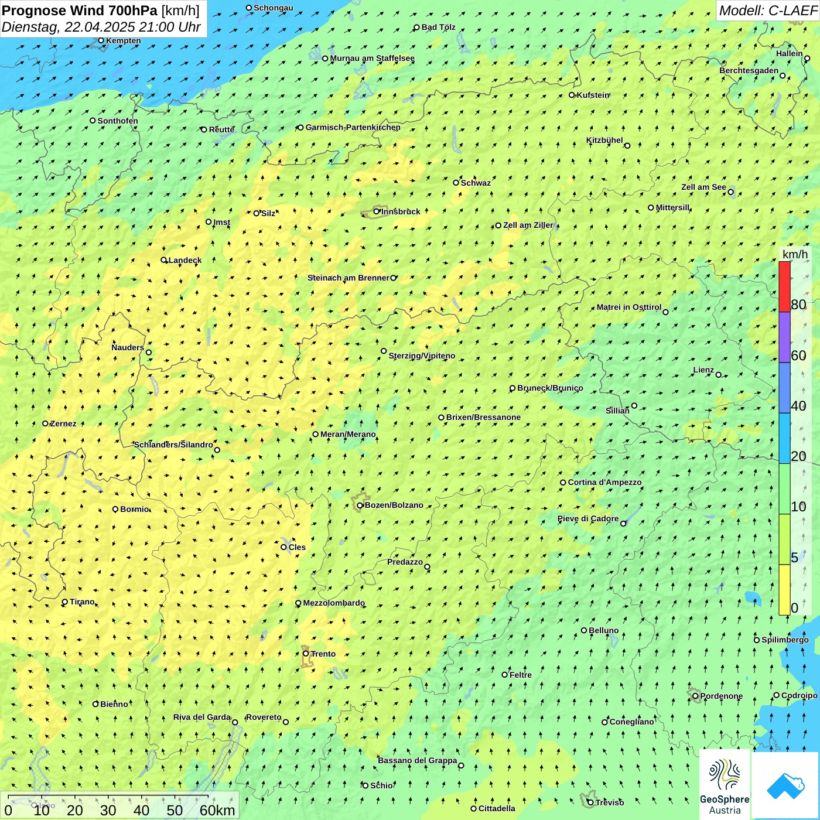Image resolution: width=820 pixels, height=820 pixels.
Task: Click the 'Bruneck/Brunico' label
Action: (550, 388)
